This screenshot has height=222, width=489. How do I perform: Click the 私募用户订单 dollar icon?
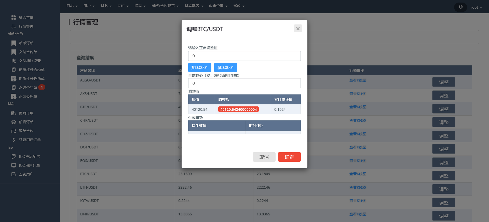tap(13, 140)
